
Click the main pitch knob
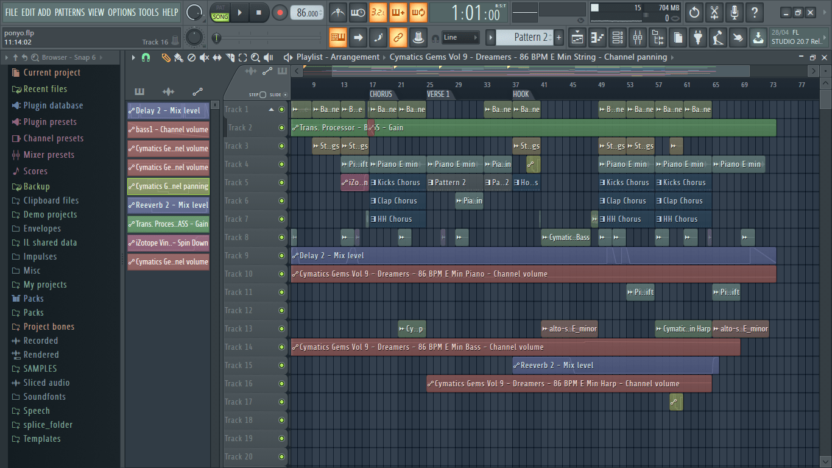[x=194, y=38]
